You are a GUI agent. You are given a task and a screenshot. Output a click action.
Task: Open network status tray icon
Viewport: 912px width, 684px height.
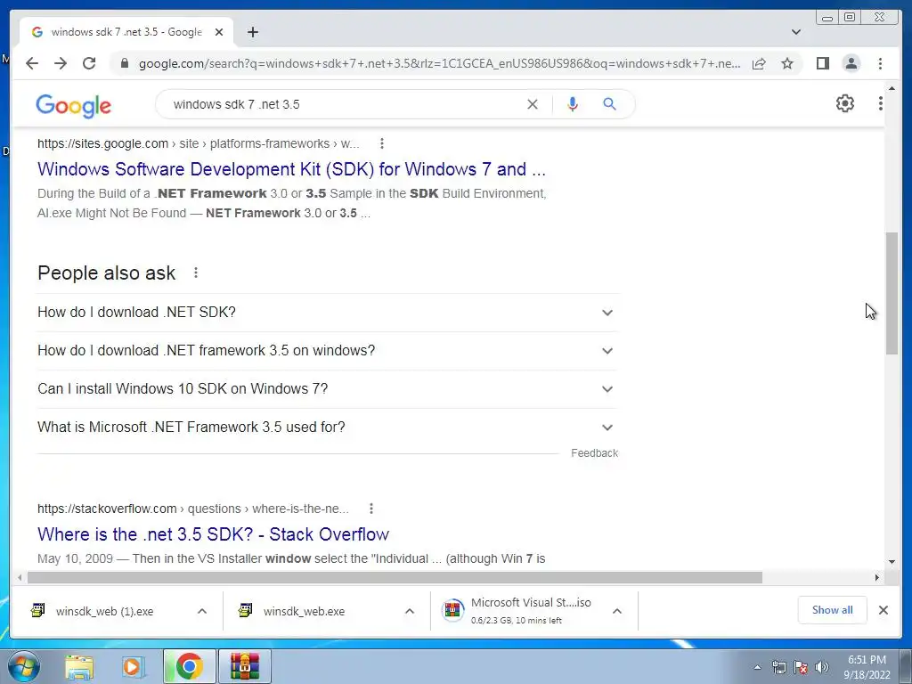point(778,667)
